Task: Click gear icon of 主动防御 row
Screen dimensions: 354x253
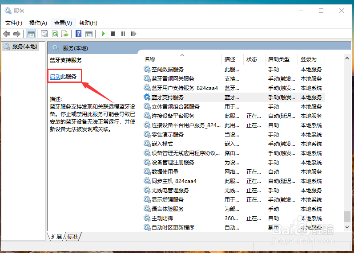Action: click(147, 218)
